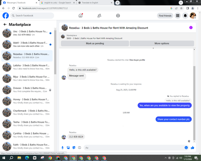Open the profile circle icon in navigation
The height and width of the screenshot is (161, 201).
118,16
